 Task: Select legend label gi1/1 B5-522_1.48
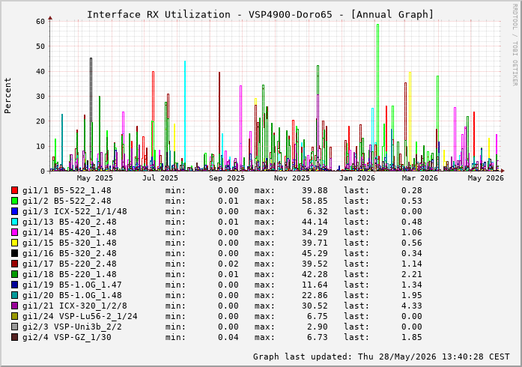(x=67, y=190)
